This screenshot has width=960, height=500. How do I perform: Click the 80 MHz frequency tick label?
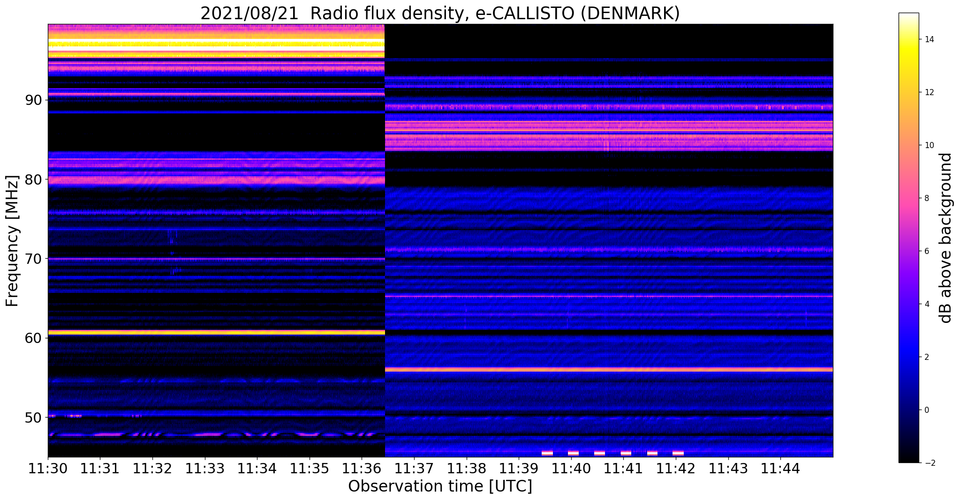pos(34,179)
